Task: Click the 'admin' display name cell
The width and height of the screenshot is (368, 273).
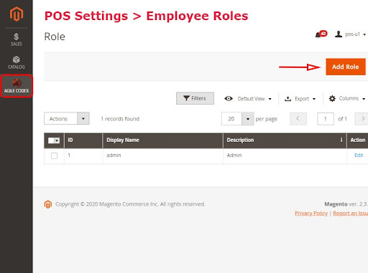Action: coord(162,155)
